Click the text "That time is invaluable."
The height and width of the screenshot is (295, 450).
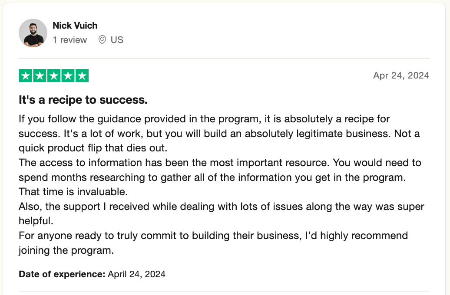tap(73, 191)
